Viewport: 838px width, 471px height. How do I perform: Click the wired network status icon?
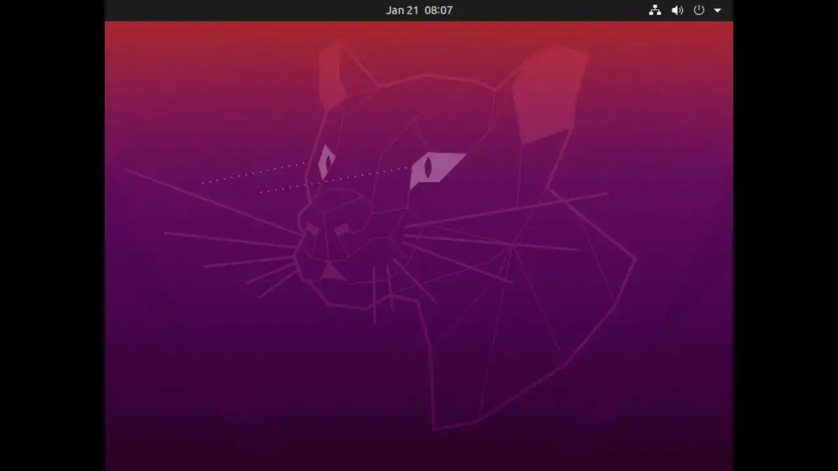[655, 10]
